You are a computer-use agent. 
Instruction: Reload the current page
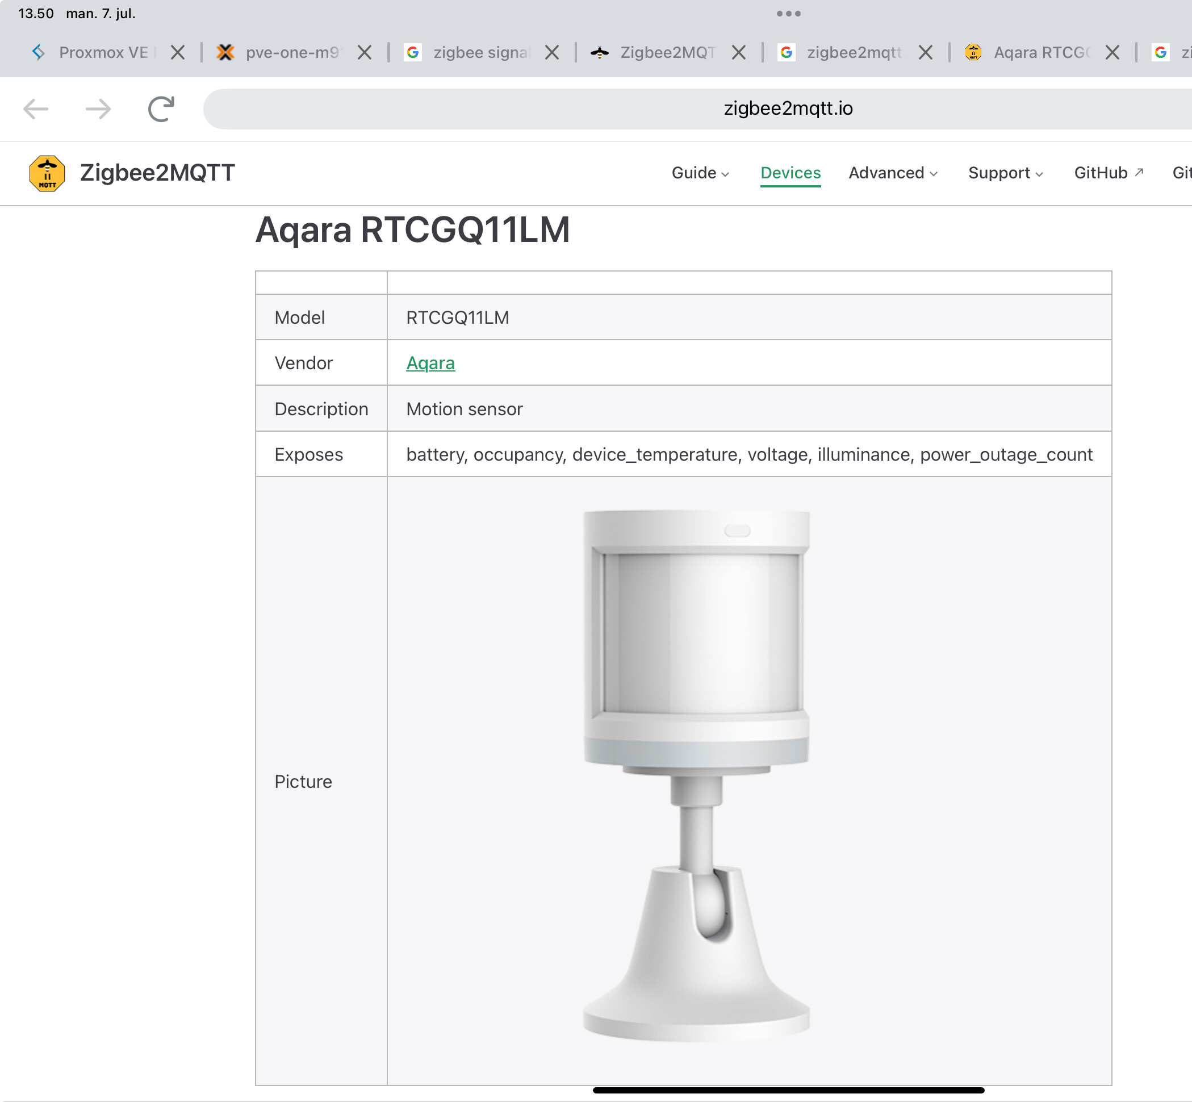pyautogui.click(x=161, y=108)
